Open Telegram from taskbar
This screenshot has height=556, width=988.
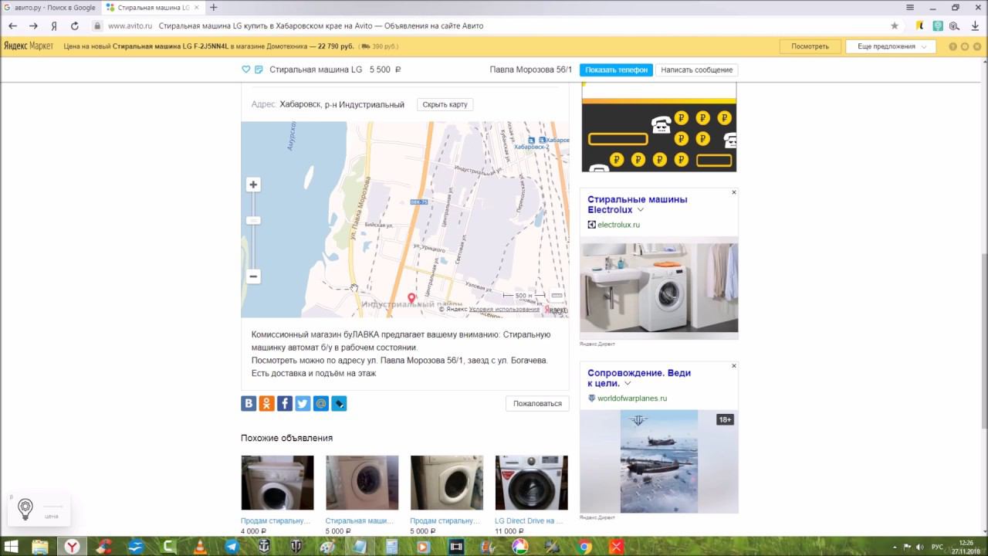[x=232, y=547]
